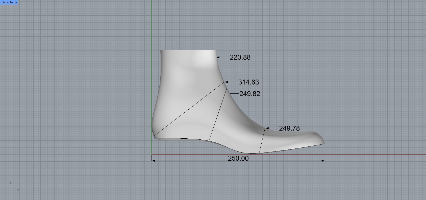
Task: Open the Derecha viewport dropdown arrow
Action: click(17, 2)
